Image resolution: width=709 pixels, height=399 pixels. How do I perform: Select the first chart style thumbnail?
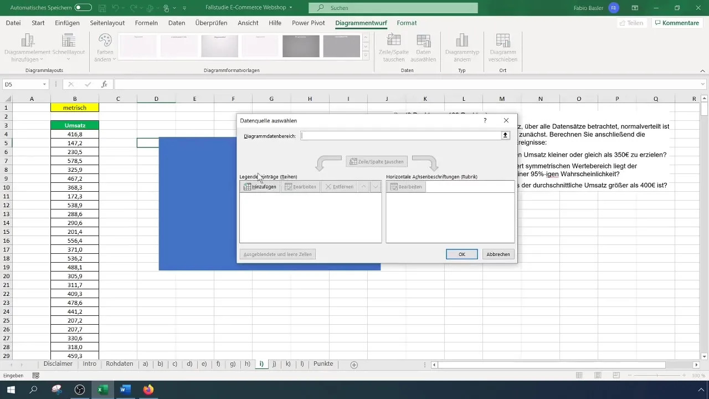138,46
